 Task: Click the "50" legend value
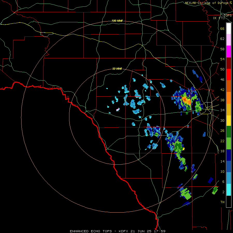[222, 69]
